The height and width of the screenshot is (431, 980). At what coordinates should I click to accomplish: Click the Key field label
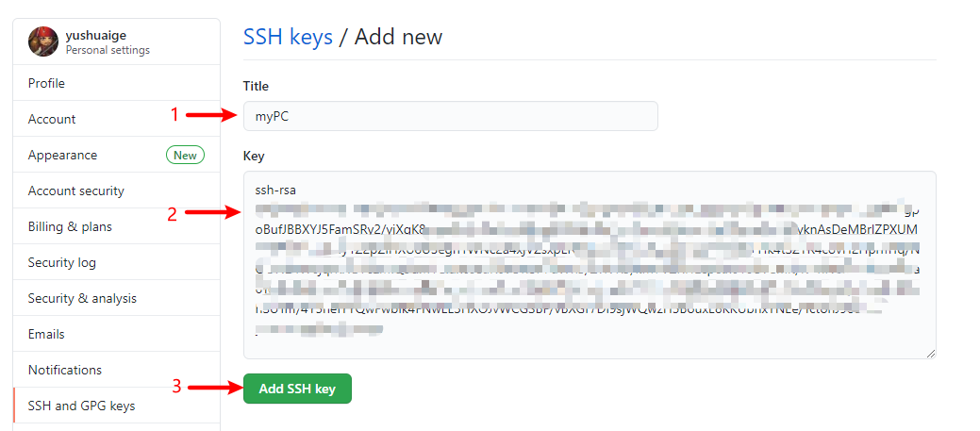point(254,157)
